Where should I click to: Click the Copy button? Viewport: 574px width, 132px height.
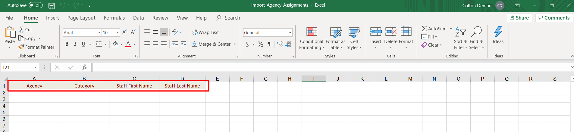tap(27, 38)
